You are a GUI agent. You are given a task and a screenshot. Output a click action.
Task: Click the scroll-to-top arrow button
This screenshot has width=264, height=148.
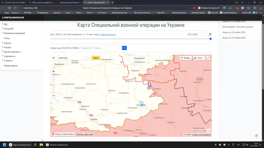(257, 136)
